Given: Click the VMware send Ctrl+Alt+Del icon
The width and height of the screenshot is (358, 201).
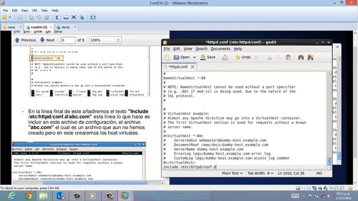Looking at the screenshot, I should [x=20, y=17].
